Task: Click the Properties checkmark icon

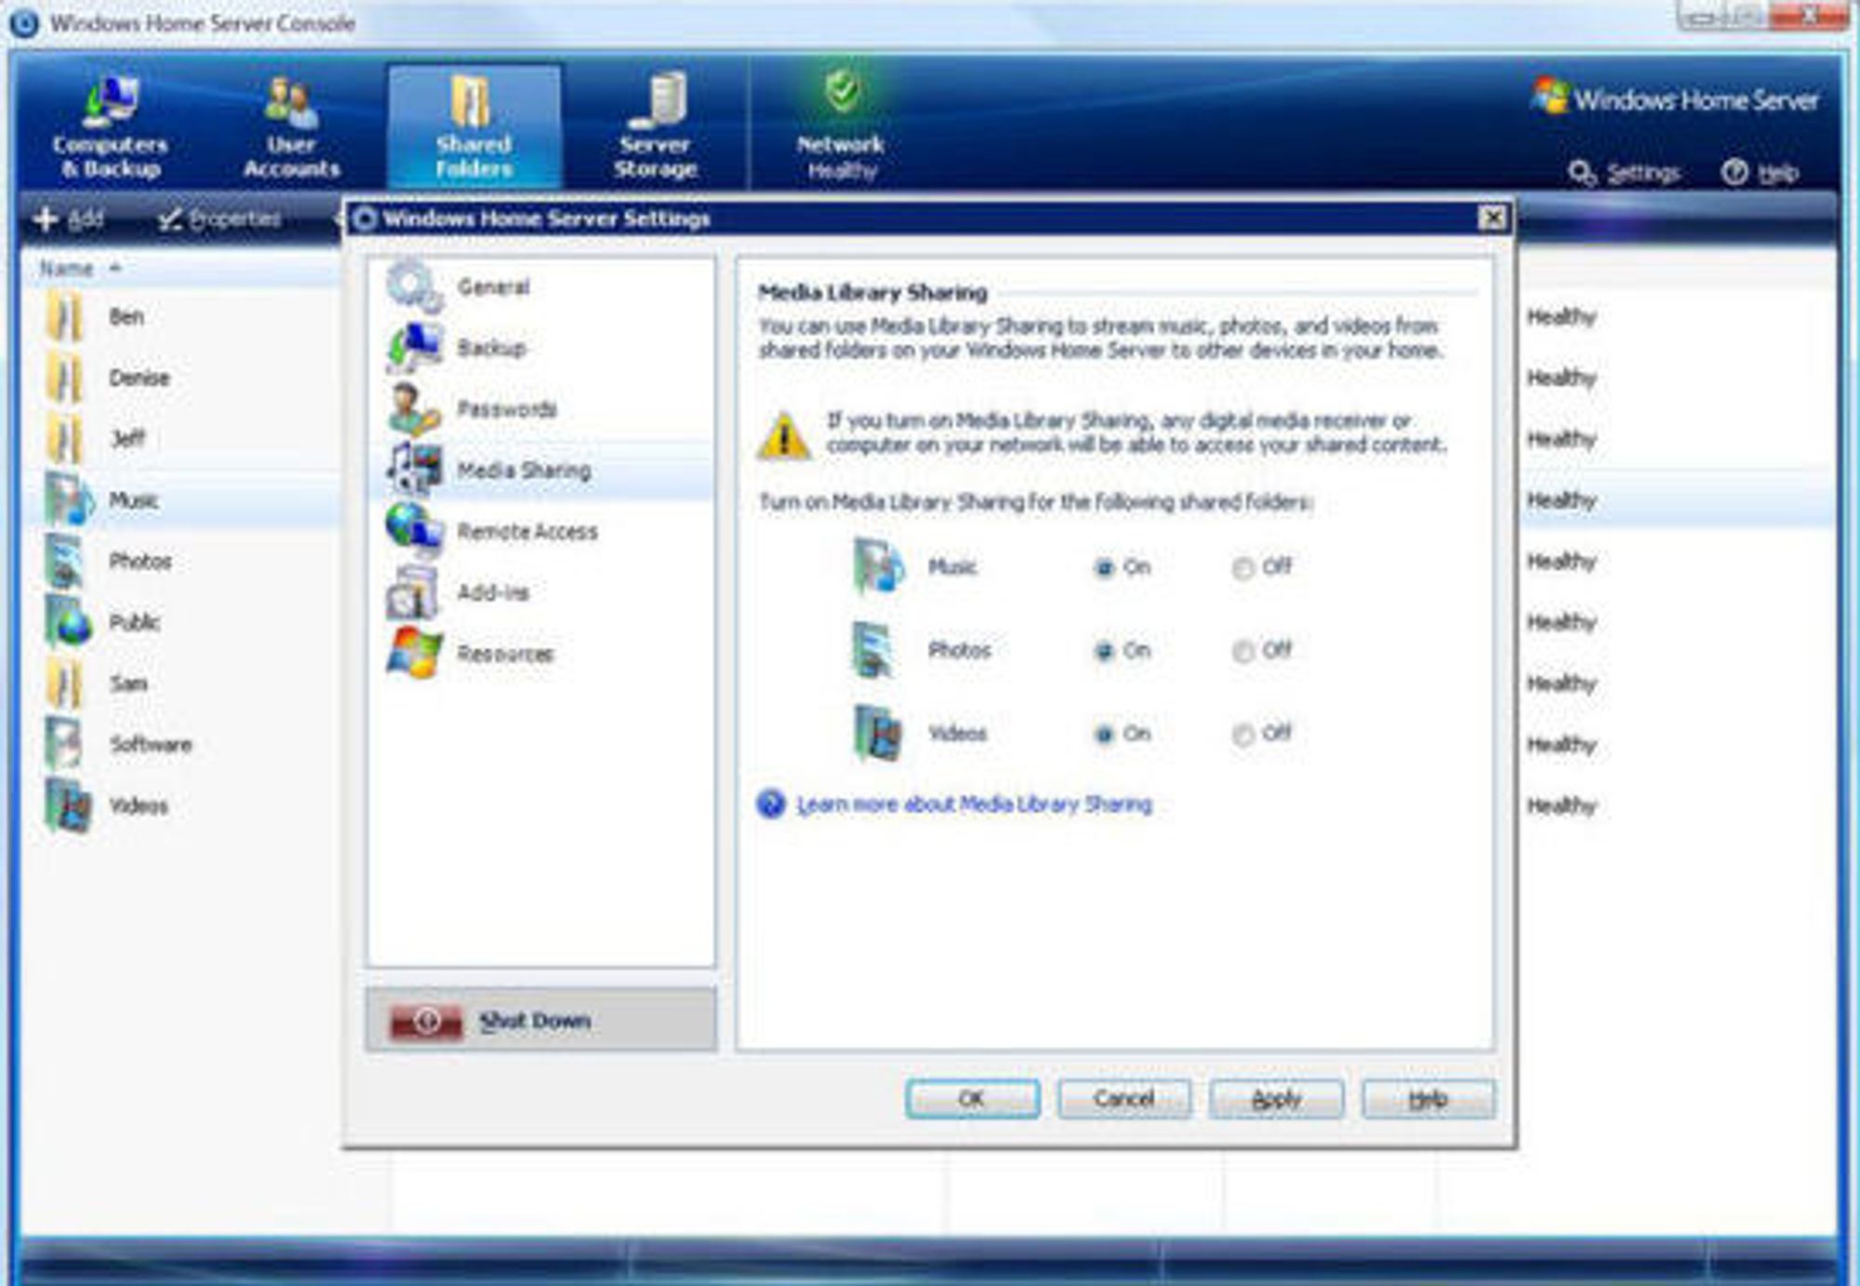Action: (168, 219)
